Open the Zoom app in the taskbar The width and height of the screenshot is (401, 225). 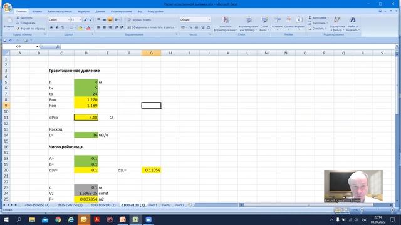point(148,219)
